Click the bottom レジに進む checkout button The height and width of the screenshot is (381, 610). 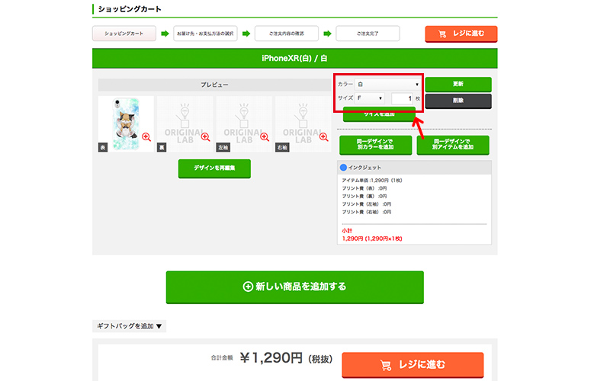click(x=413, y=365)
